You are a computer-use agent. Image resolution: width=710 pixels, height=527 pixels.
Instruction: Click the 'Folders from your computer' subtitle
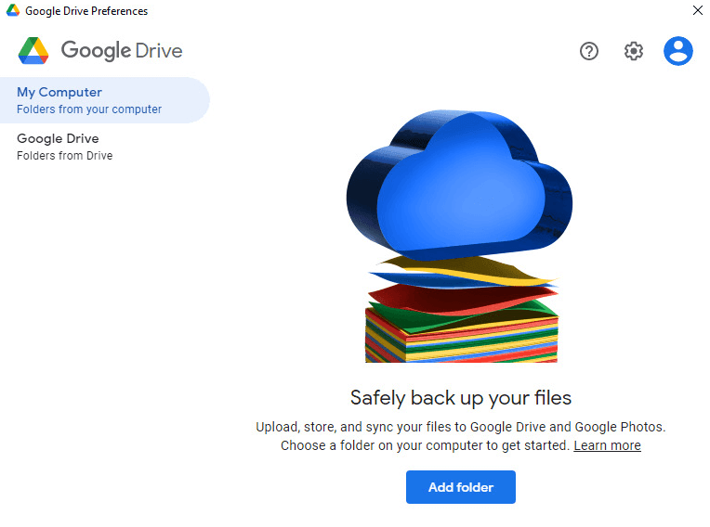click(x=89, y=109)
